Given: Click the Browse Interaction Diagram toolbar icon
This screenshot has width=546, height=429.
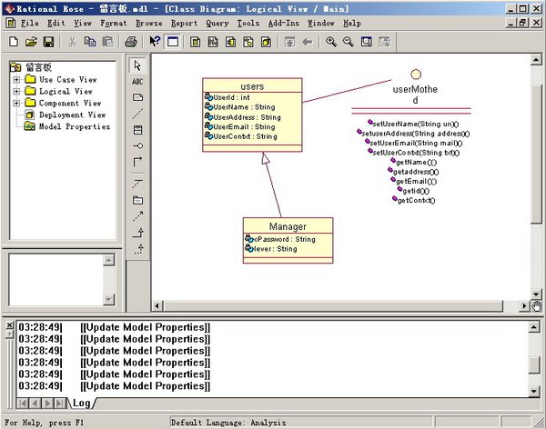Looking at the screenshot, I should click(x=213, y=42).
